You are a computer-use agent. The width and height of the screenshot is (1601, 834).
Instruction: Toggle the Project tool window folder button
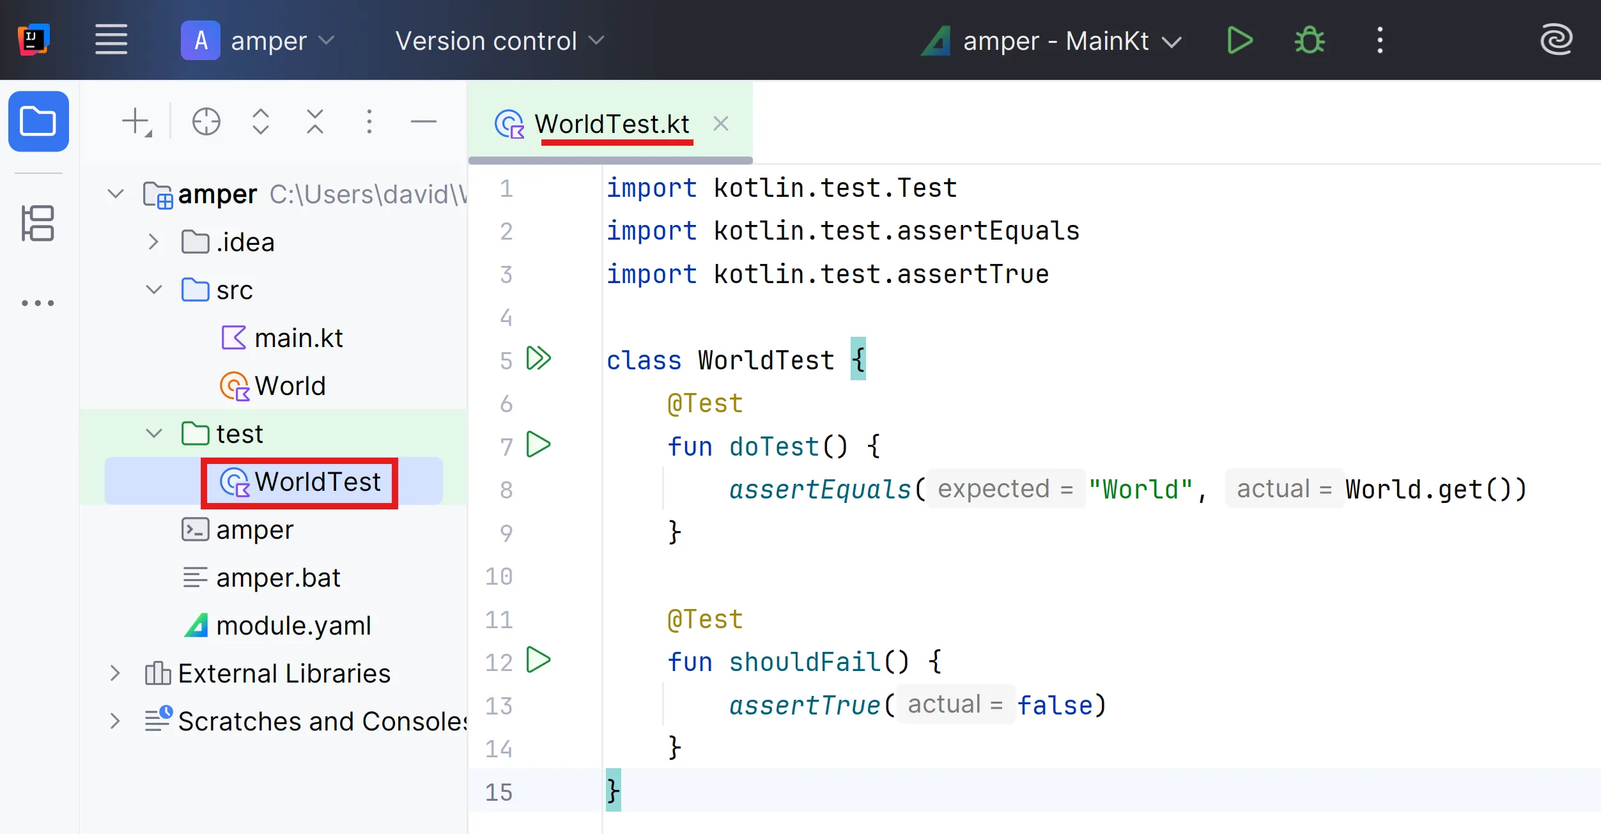coord(38,121)
